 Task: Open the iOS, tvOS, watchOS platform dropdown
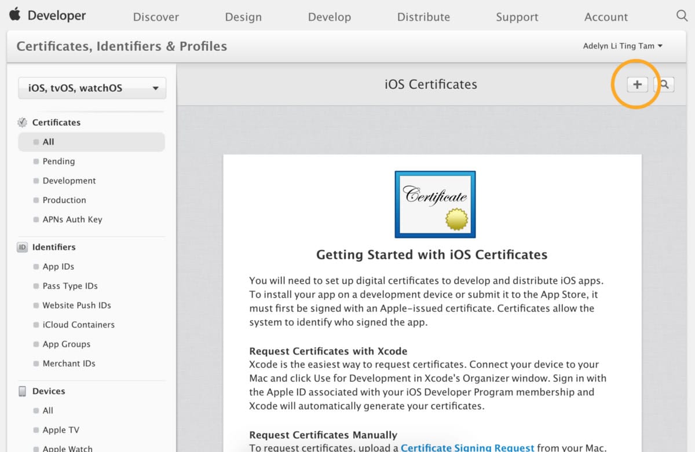(92, 88)
